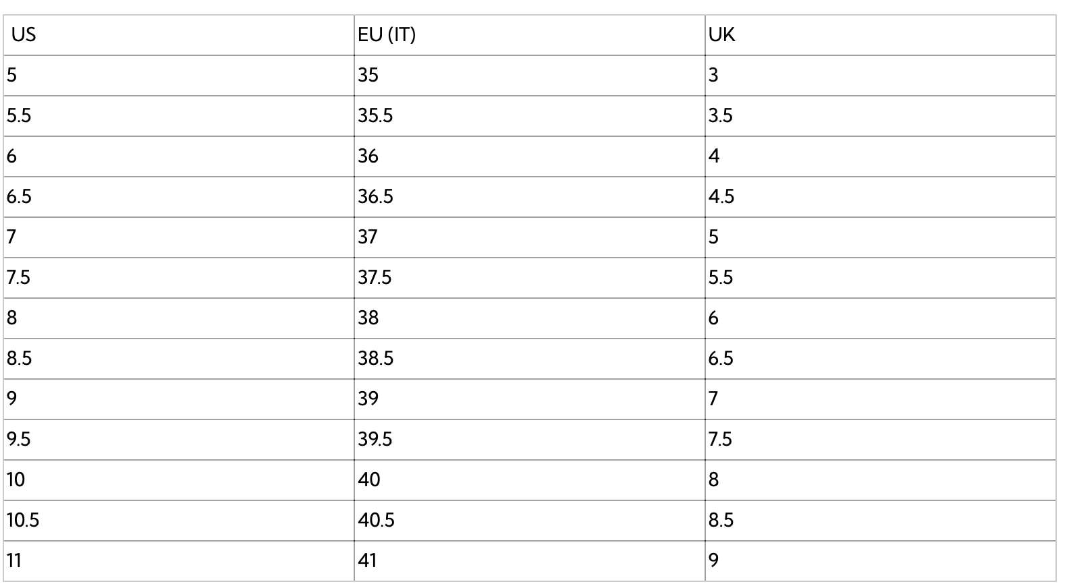Click the EU size 36.5 cell

pyautogui.click(x=376, y=196)
